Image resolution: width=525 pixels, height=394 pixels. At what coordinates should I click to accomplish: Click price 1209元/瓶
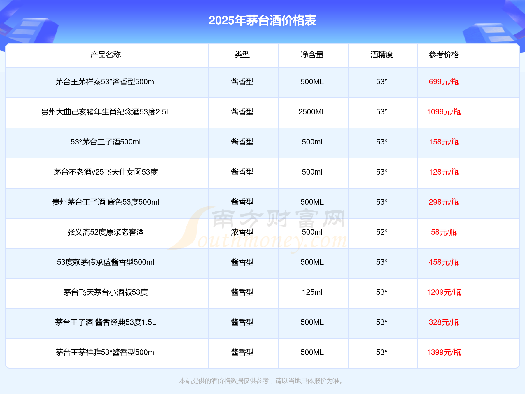pos(444,292)
